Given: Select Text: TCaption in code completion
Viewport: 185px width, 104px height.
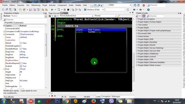Looking at the screenshot, I should pos(101,30).
